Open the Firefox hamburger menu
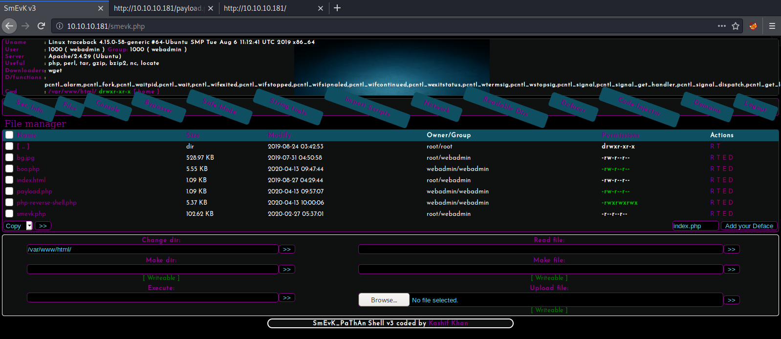Screen dimensions: 781x339 (x=772, y=26)
